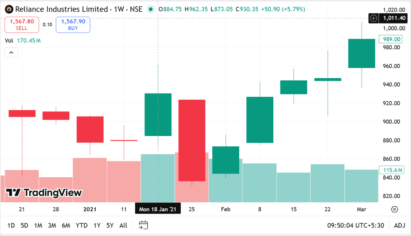Toggle ADJ adjusted data mode
The height and width of the screenshot is (236, 411).
(x=399, y=225)
